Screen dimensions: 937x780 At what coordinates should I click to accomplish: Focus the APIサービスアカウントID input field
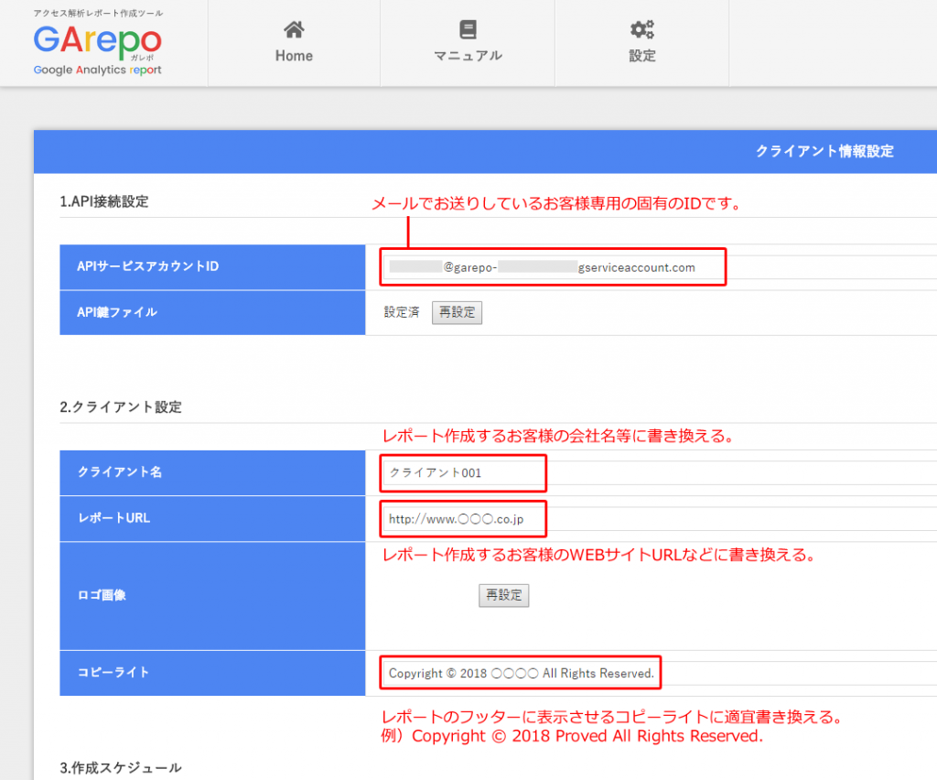click(554, 267)
